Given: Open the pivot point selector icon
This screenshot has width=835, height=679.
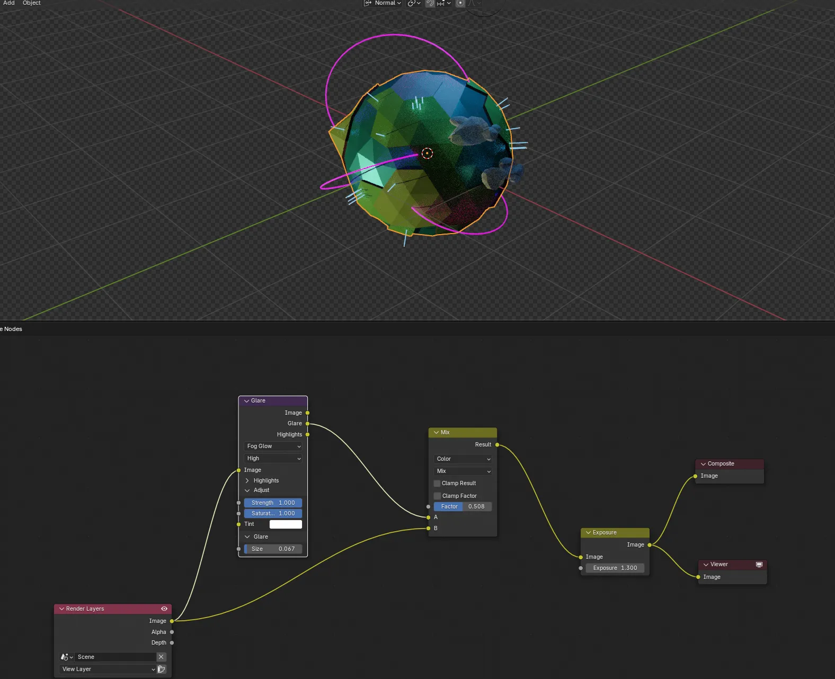Looking at the screenshot, I should (x=414, y=3).
